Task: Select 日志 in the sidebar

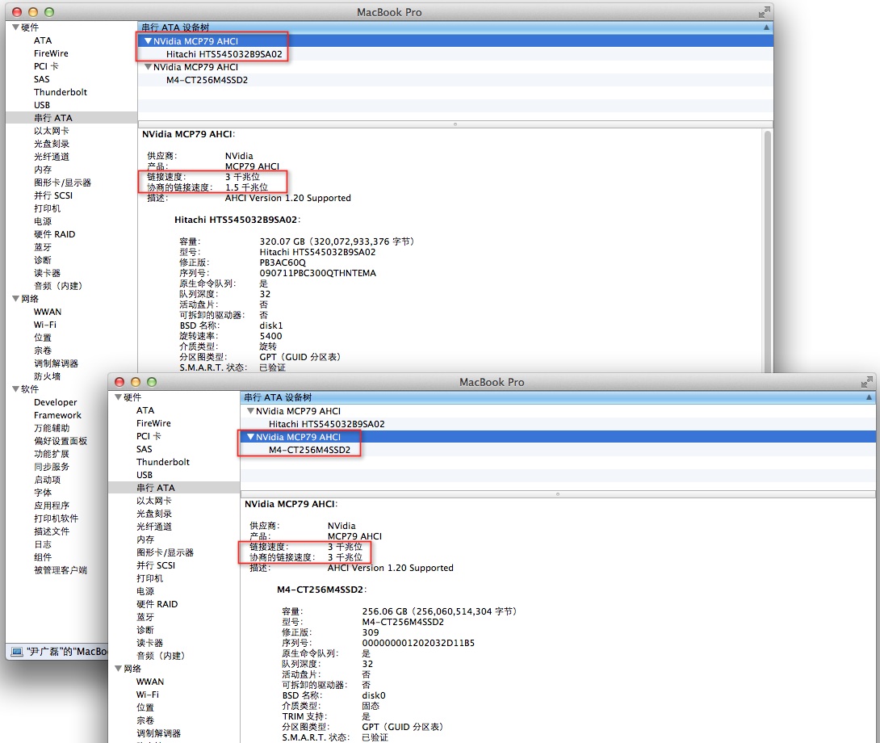Action: pyautogui.click(x=43, y=544)
